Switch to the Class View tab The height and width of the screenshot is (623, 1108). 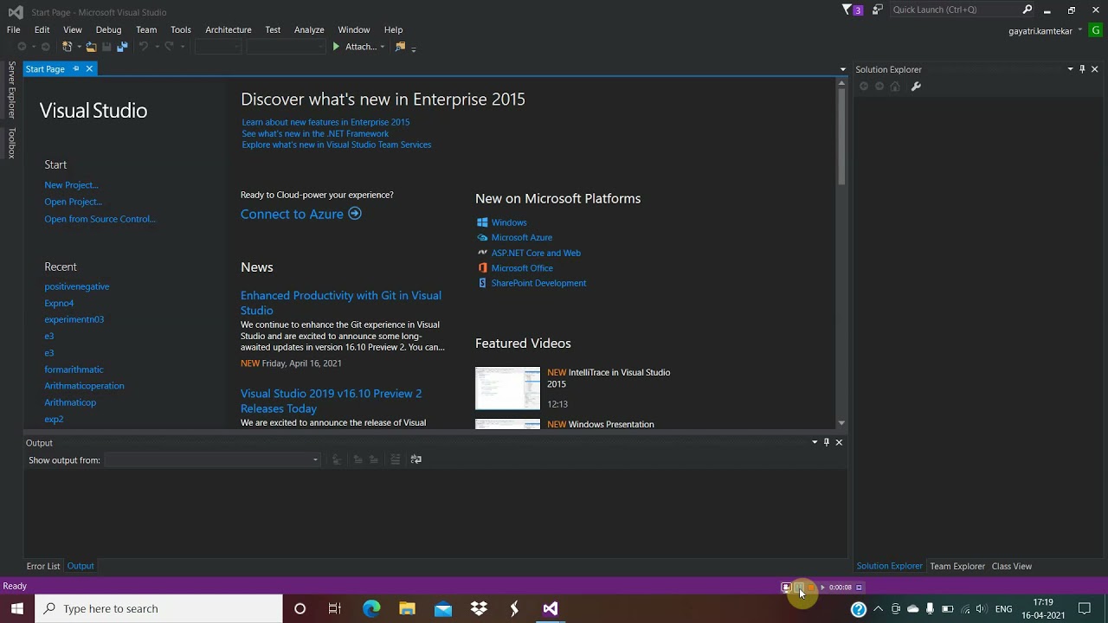[1011, 566]
